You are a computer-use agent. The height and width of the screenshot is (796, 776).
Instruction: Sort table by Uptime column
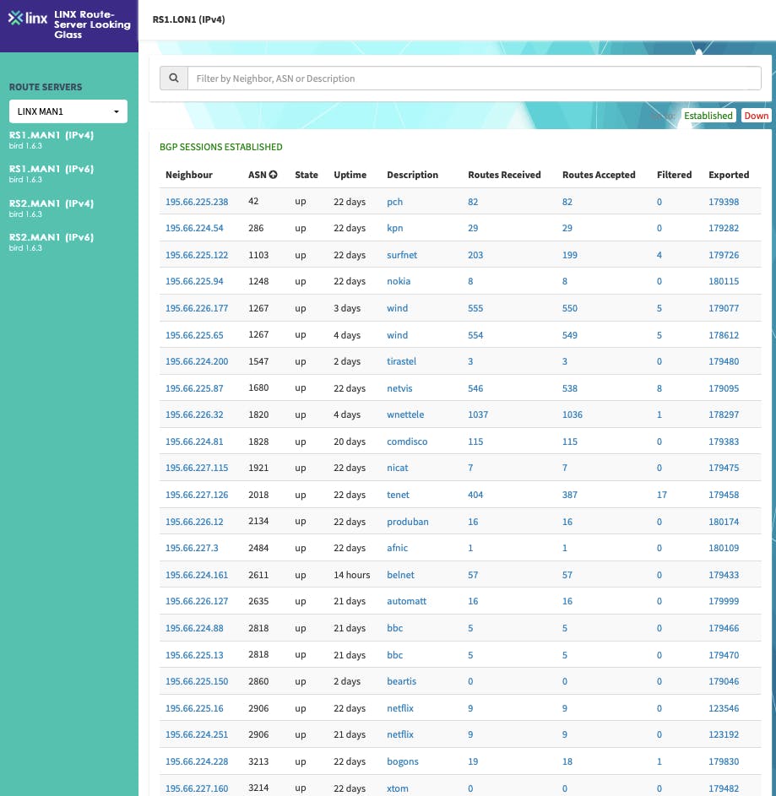point(350,175)
